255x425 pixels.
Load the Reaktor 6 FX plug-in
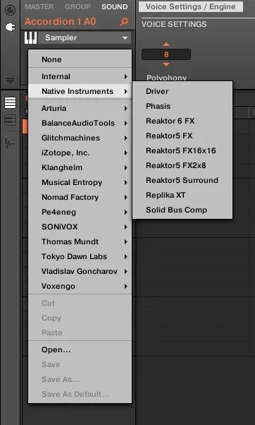182,121
